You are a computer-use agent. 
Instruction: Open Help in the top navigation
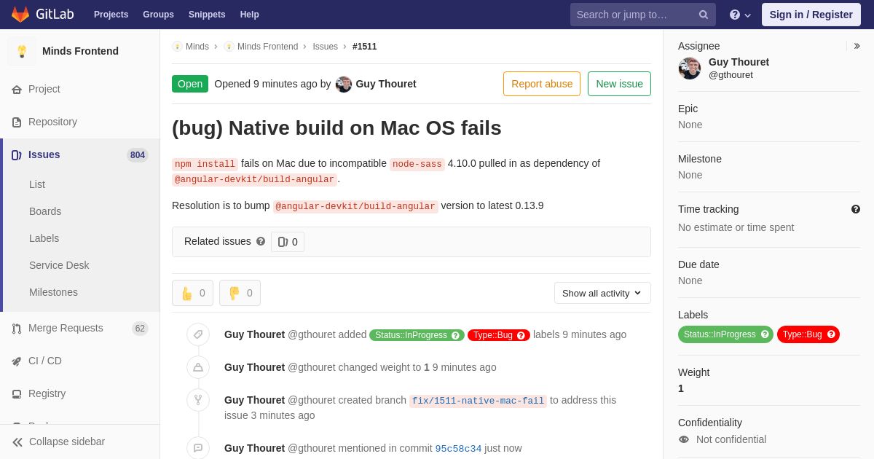click(250, 15)
